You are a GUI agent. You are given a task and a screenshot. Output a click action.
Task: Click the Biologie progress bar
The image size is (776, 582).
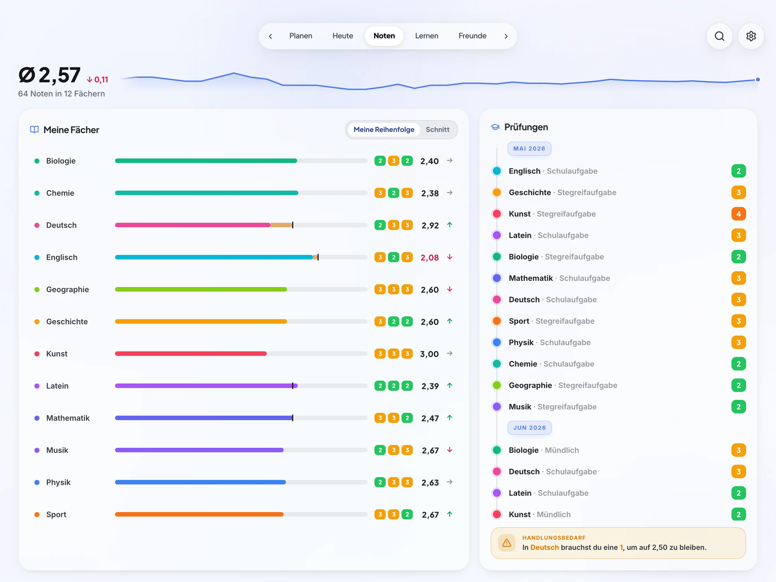241,161
